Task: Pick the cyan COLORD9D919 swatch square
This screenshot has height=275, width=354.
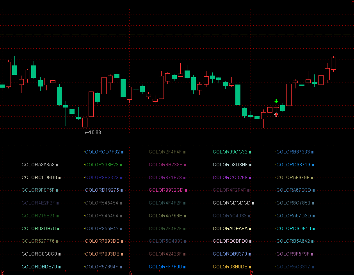Action: tap(313, 229)
